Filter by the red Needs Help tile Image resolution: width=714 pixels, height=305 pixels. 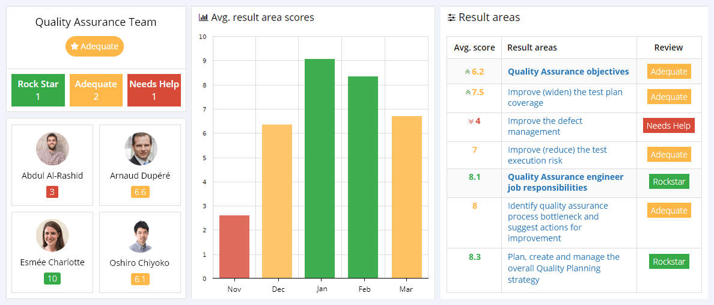(154, 90)
